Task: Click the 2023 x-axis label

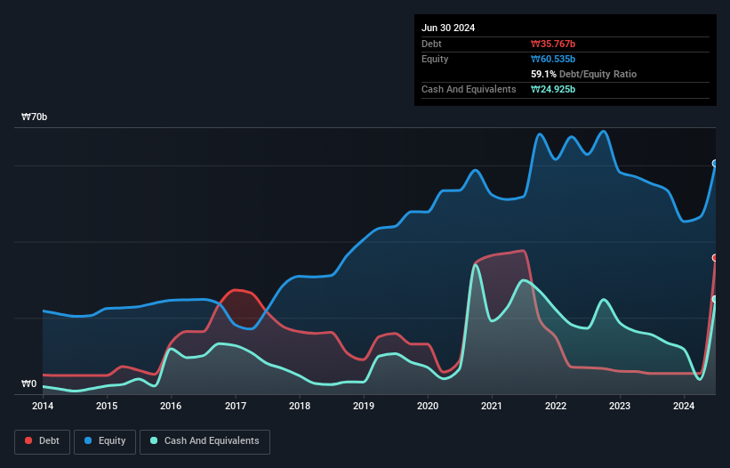Action: (x=620, y=406)
